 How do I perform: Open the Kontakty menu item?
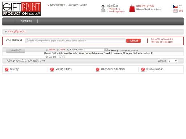(26, 21)
